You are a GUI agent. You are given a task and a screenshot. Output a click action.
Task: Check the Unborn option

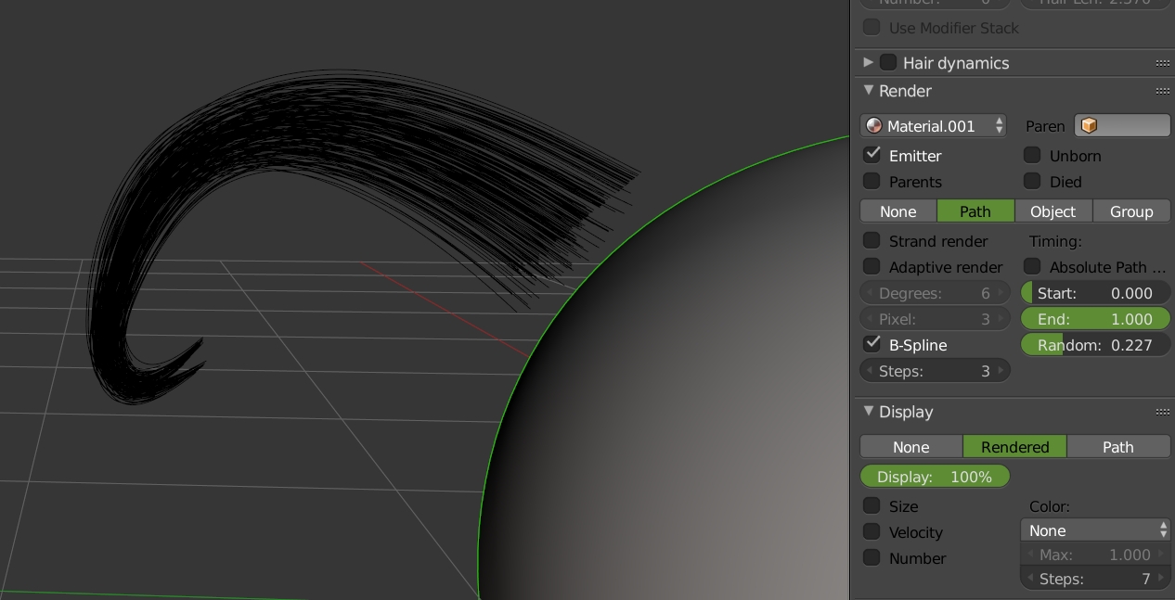coord(1032,155)
